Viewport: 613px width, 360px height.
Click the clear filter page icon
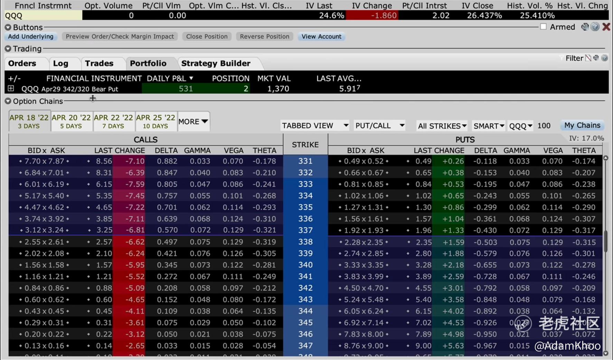[x=588, y=58]
